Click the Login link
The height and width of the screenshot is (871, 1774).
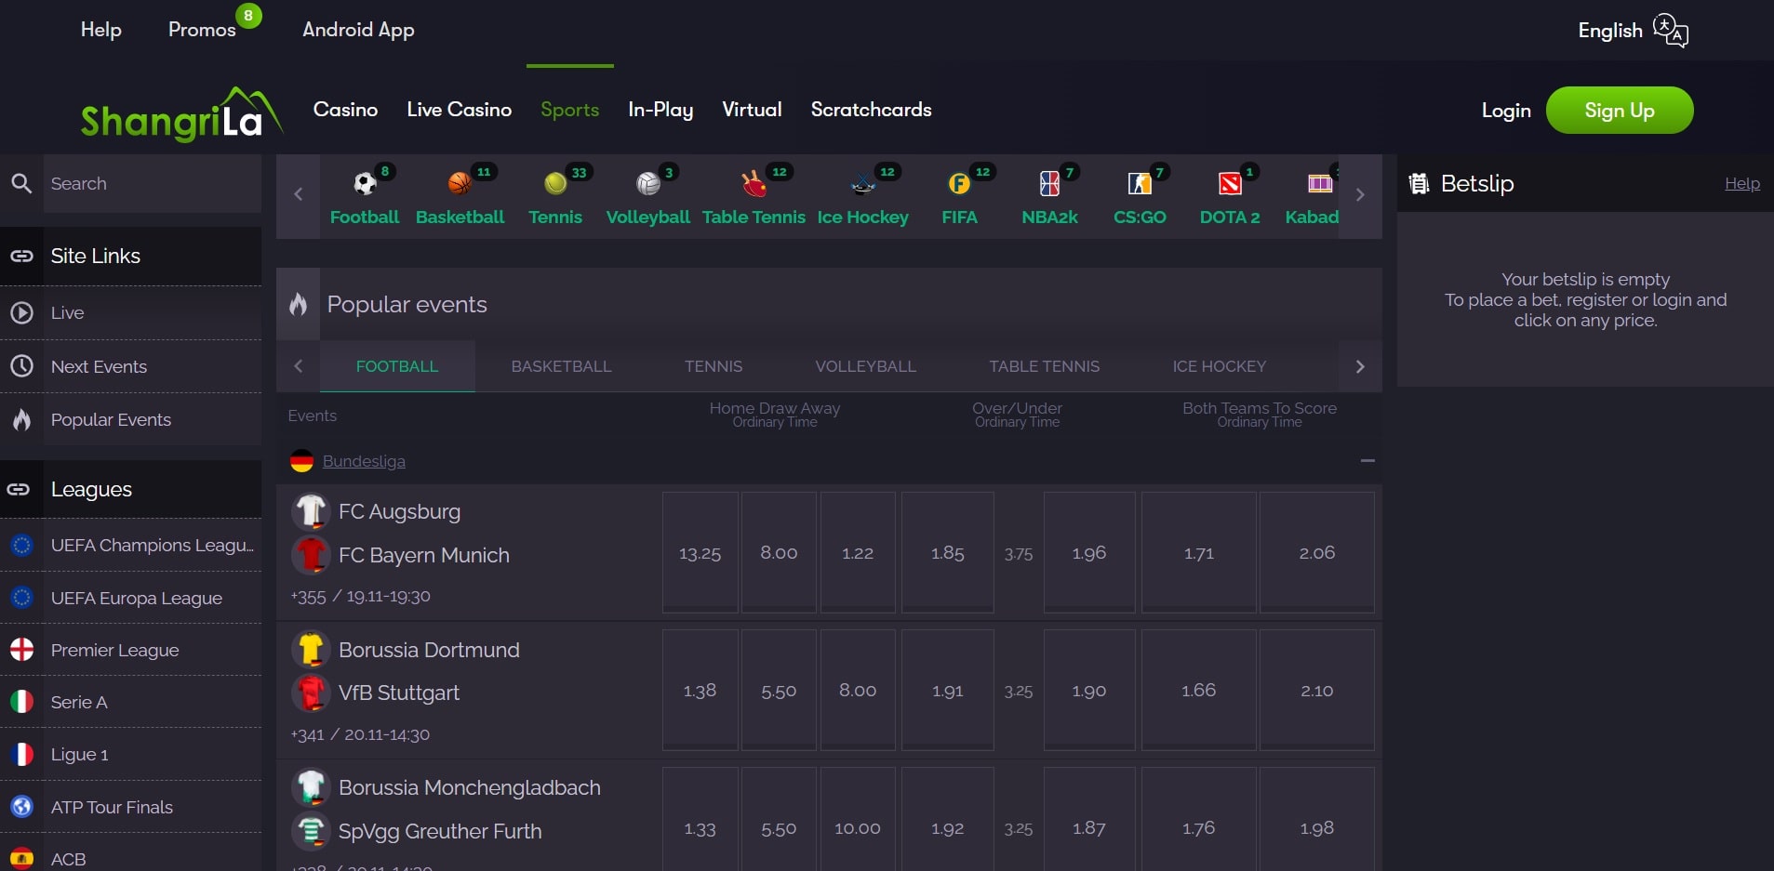[1506, 111]
